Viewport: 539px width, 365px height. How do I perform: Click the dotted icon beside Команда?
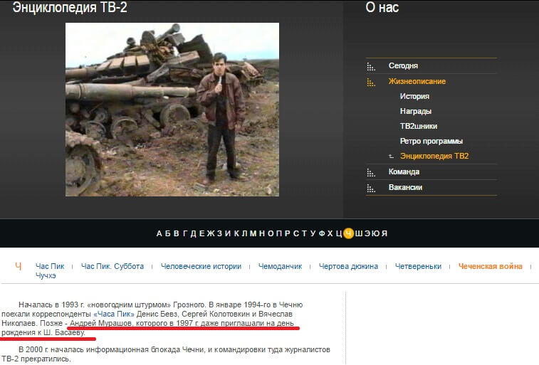[370, 172]
